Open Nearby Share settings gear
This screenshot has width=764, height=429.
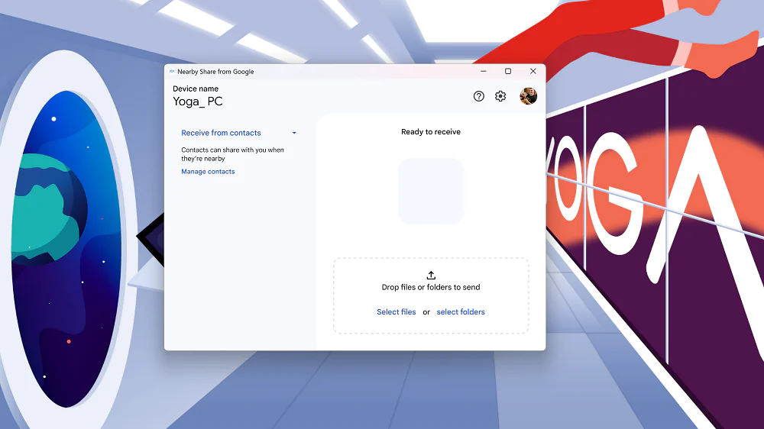tap(500, 96)
